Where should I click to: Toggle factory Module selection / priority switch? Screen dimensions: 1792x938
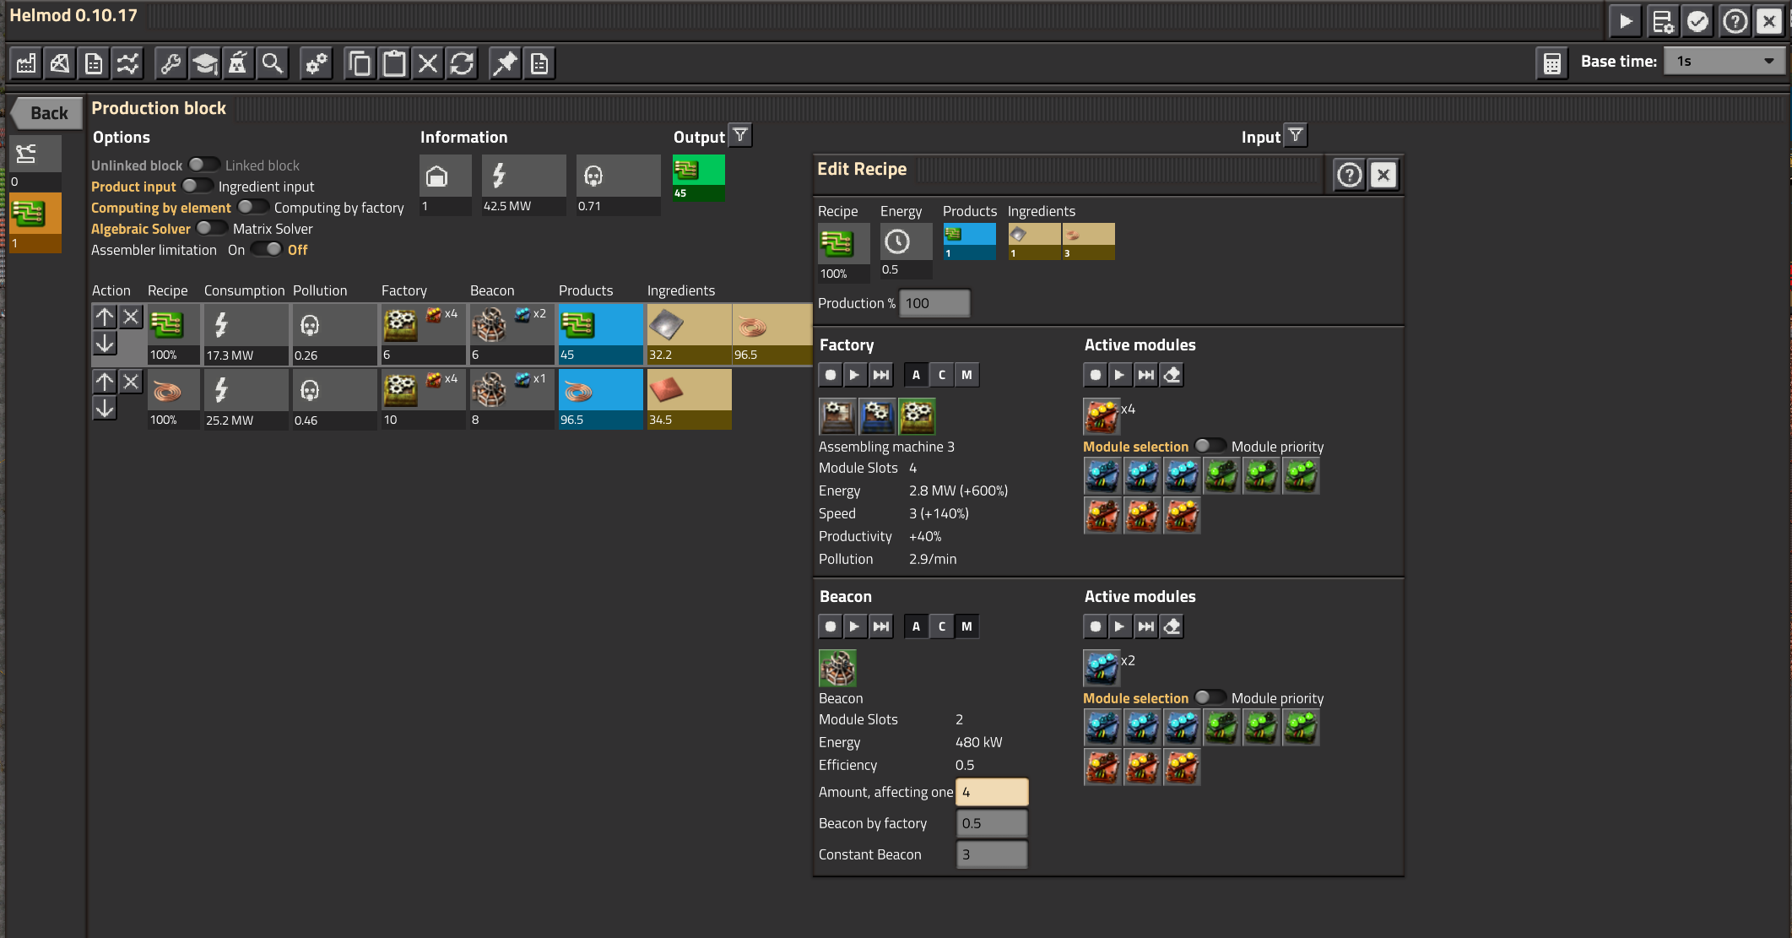click(x=1210, y=446)
